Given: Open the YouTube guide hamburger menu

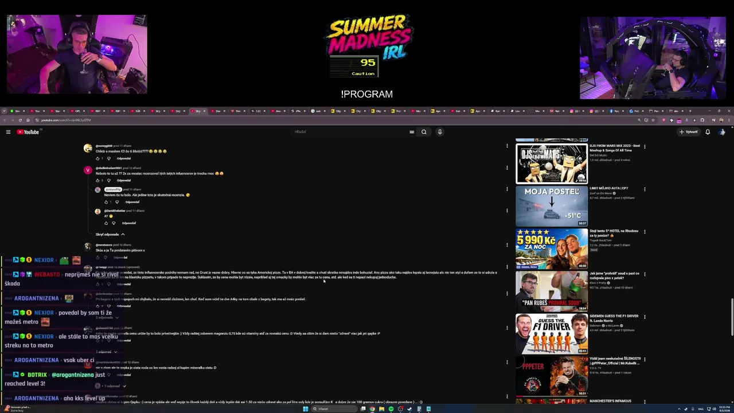Looking at the screenshot, I should coord(8,132).
